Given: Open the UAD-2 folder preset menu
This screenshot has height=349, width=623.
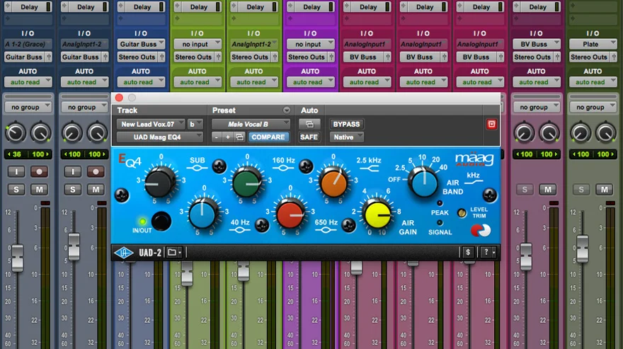Looking at the screenshot, I should point(174,253).
